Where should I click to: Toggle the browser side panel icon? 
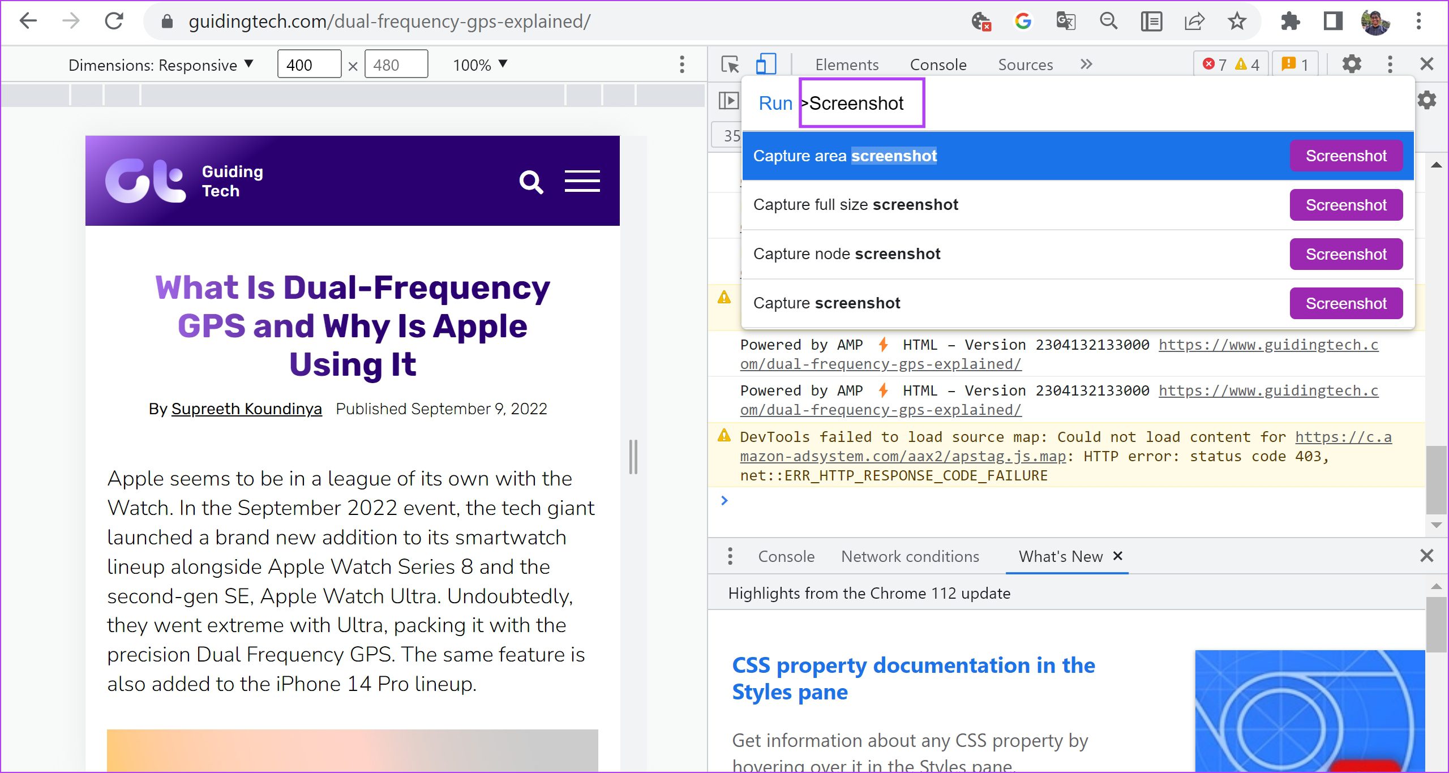pyautogui.click(x=1333, y=22)
